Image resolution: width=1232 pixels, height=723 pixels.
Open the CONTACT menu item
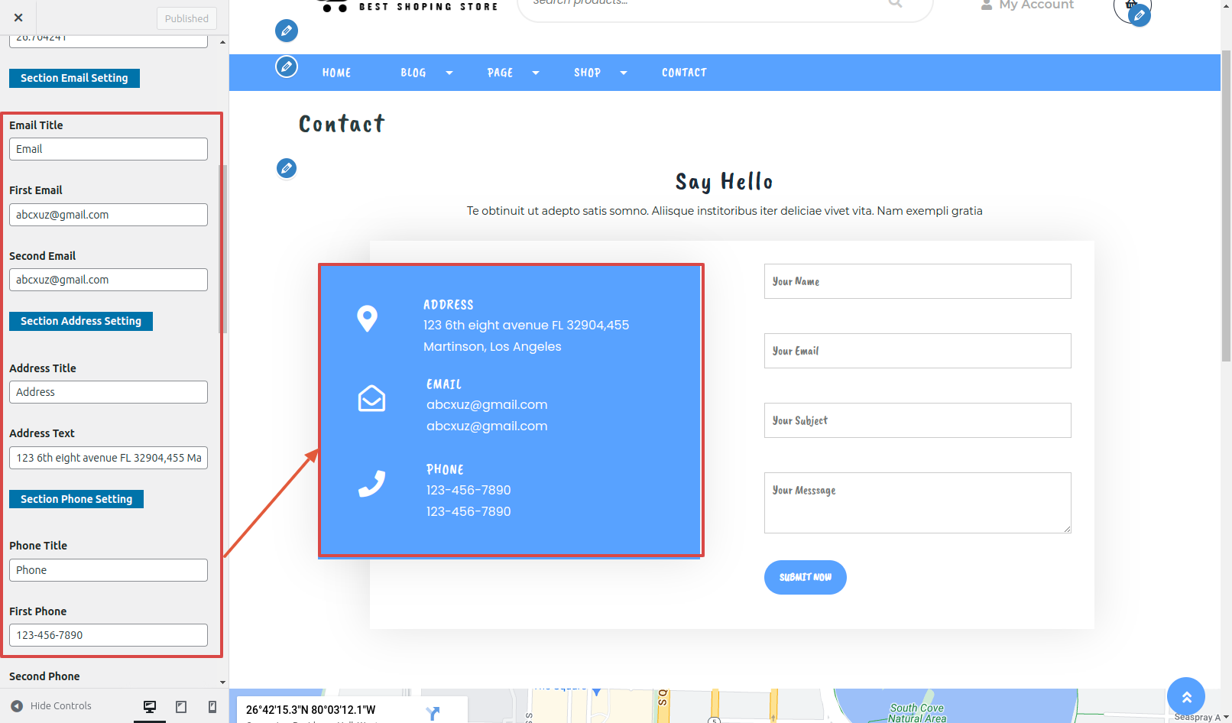(x=684, y=73)
